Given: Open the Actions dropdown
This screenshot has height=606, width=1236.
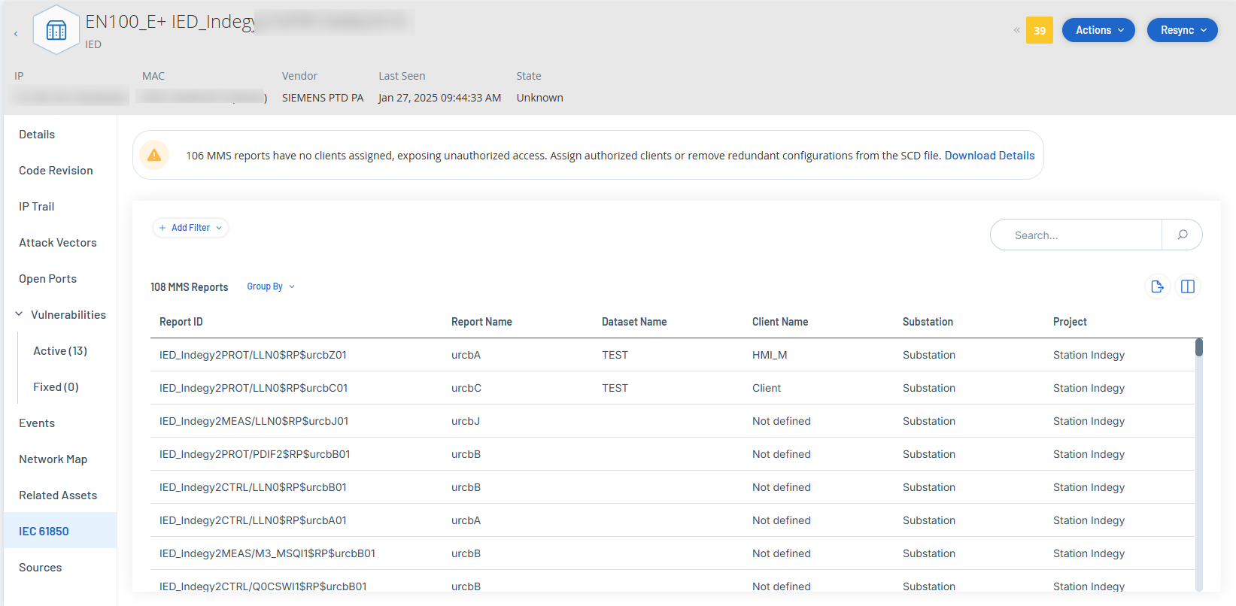Looking at the screenshot, I should point(1098,30).
